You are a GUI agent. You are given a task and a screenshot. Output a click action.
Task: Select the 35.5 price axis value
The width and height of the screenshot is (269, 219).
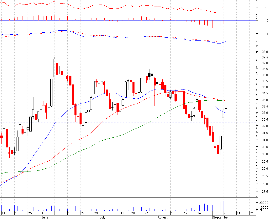[265, 81]
